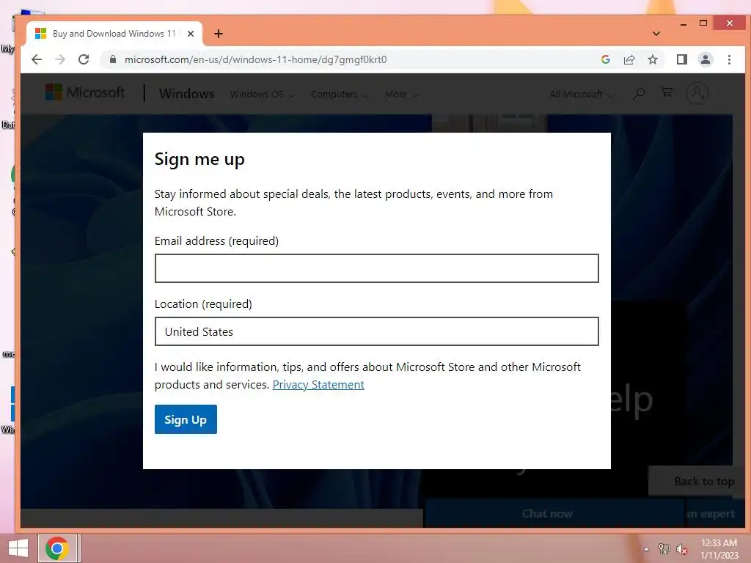This screenshot has height=563, width=751.
Task: Expand All Microsoft menu
Action: (581, 95)
